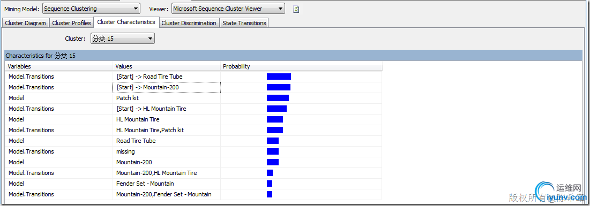The image size is (590, 206).
Task: Select the 'Mountain-200,HL Mountain Tire' value
Action: click(x=156, y=173)
